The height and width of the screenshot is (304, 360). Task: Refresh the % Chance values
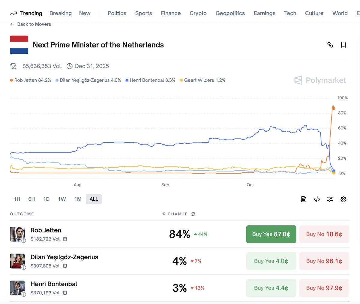tap(193, 214)
